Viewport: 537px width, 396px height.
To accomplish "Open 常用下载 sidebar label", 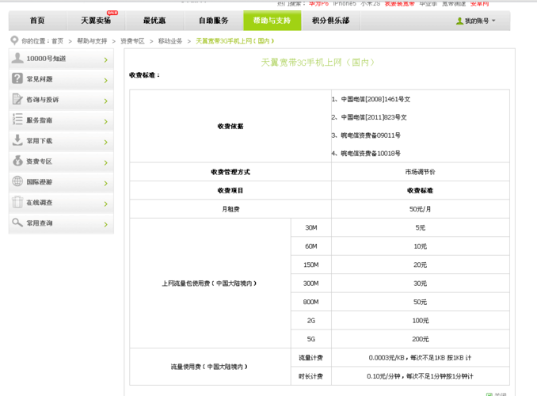I will point(40,141).
